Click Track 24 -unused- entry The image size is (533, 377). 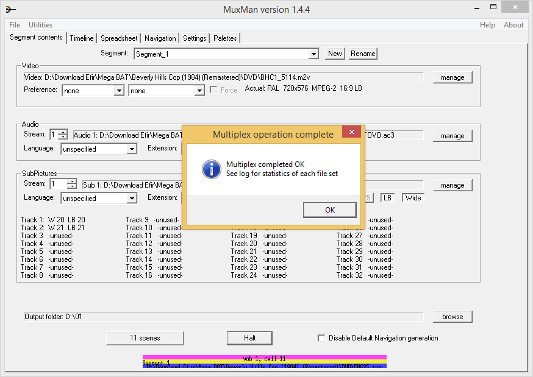click(259, 275)
